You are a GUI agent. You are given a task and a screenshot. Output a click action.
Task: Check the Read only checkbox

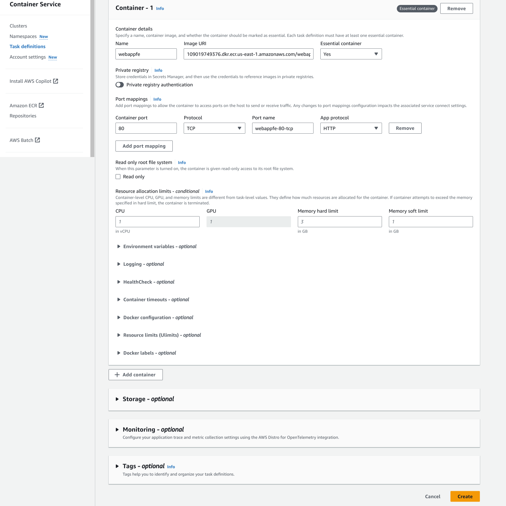[118, 177]
